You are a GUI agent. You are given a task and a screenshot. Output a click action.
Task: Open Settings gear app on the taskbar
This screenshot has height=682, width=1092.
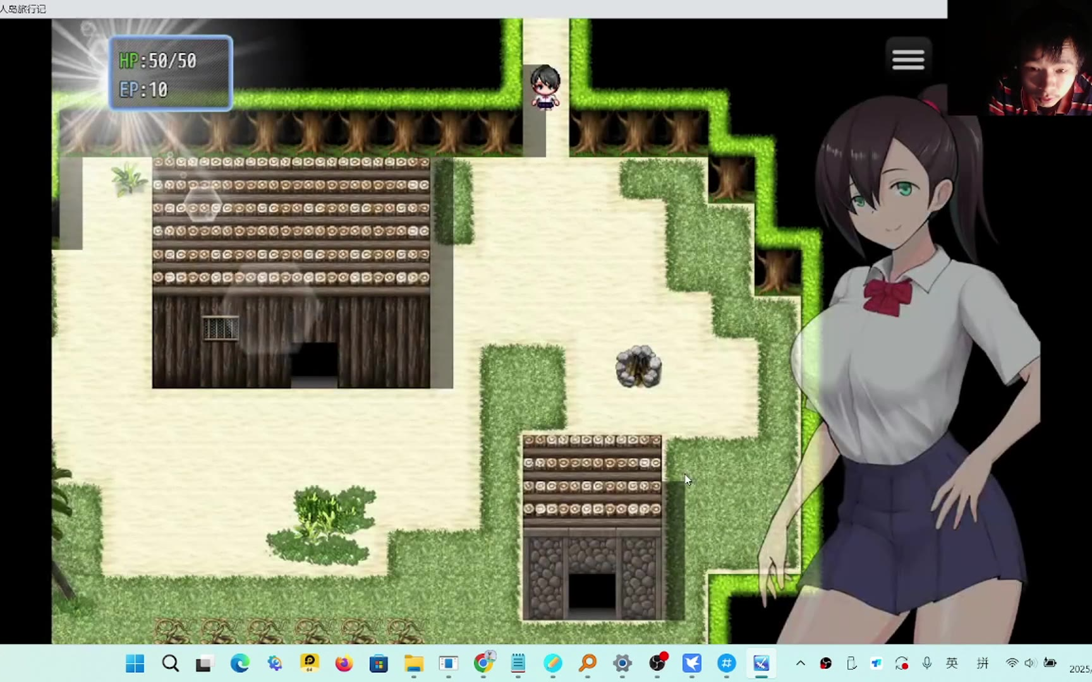622,663
